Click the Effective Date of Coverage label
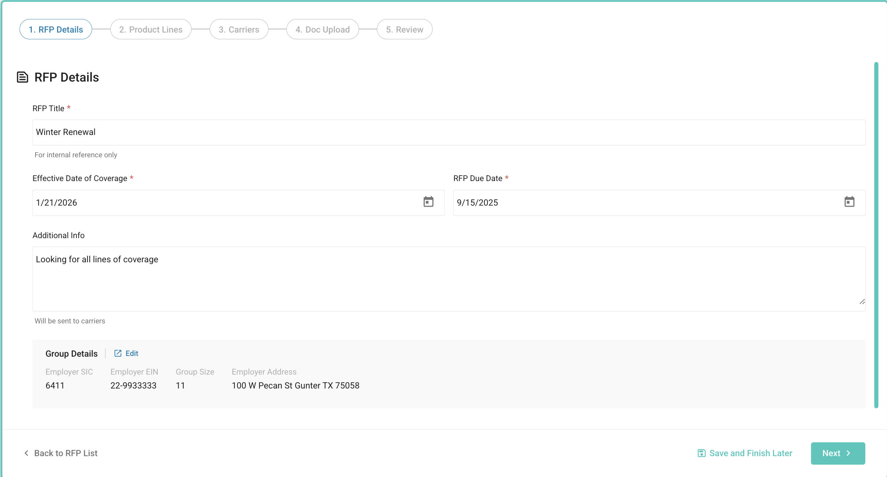Viewport: 887px width, 477px height. tap(80, 179)
